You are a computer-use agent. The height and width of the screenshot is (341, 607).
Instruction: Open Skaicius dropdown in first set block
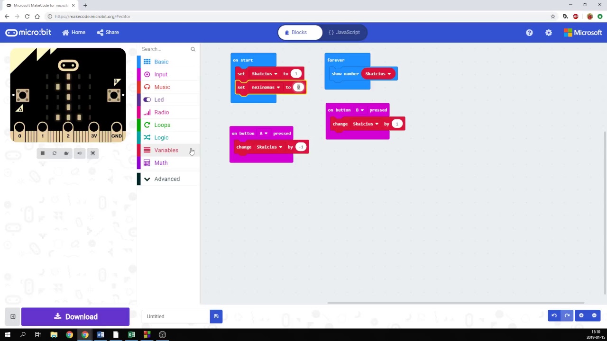point(265,74)
